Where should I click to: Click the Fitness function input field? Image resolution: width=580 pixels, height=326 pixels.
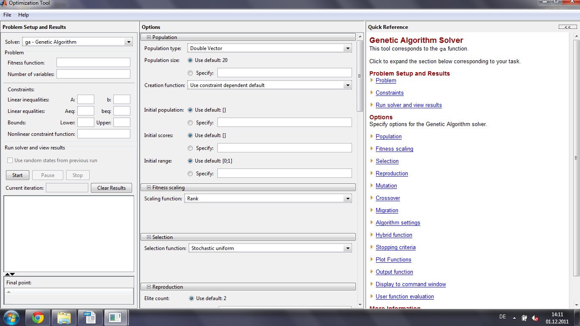click(93, 63)
